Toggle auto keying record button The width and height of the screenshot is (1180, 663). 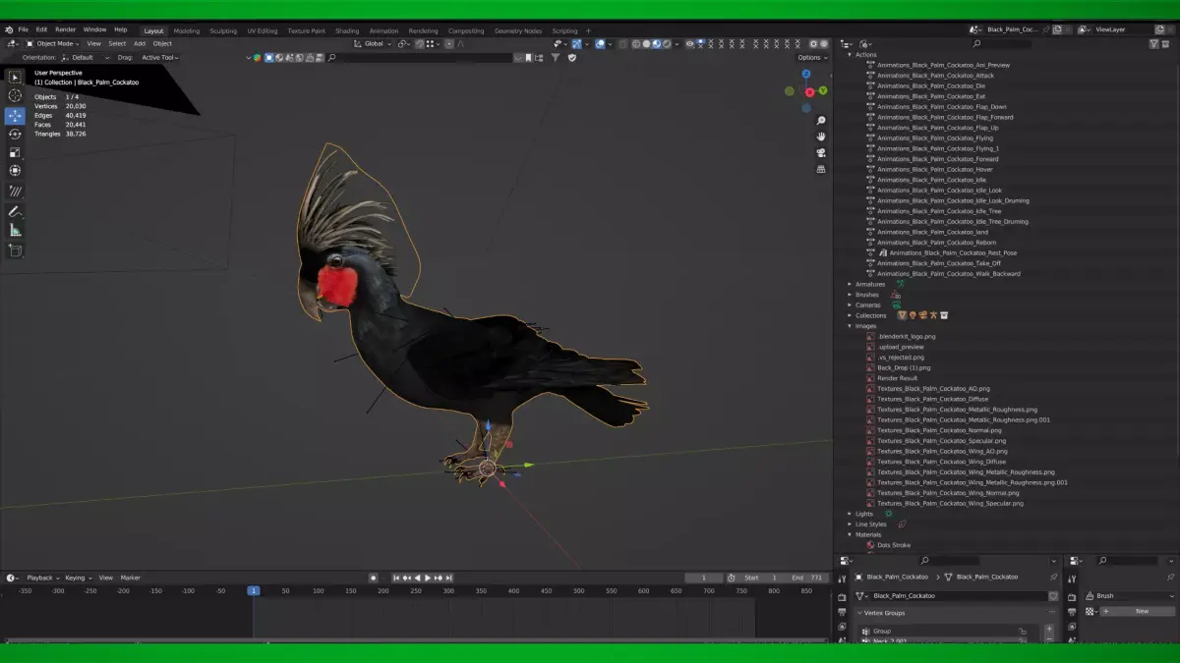click(373, 578)
